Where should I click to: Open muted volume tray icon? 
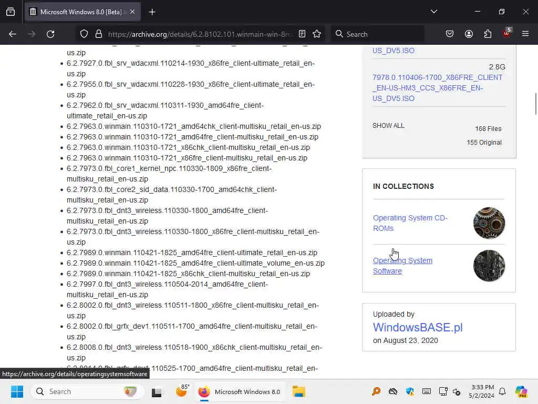point(457,391)
